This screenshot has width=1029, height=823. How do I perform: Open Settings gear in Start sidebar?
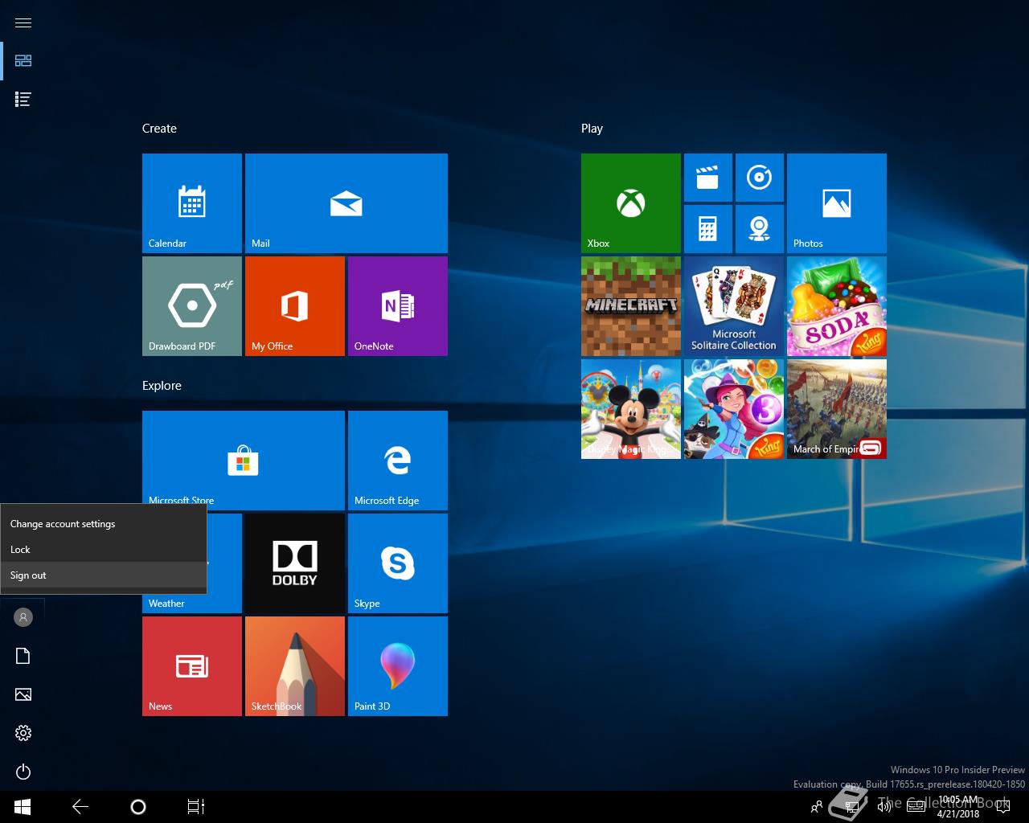pos(23,733)
